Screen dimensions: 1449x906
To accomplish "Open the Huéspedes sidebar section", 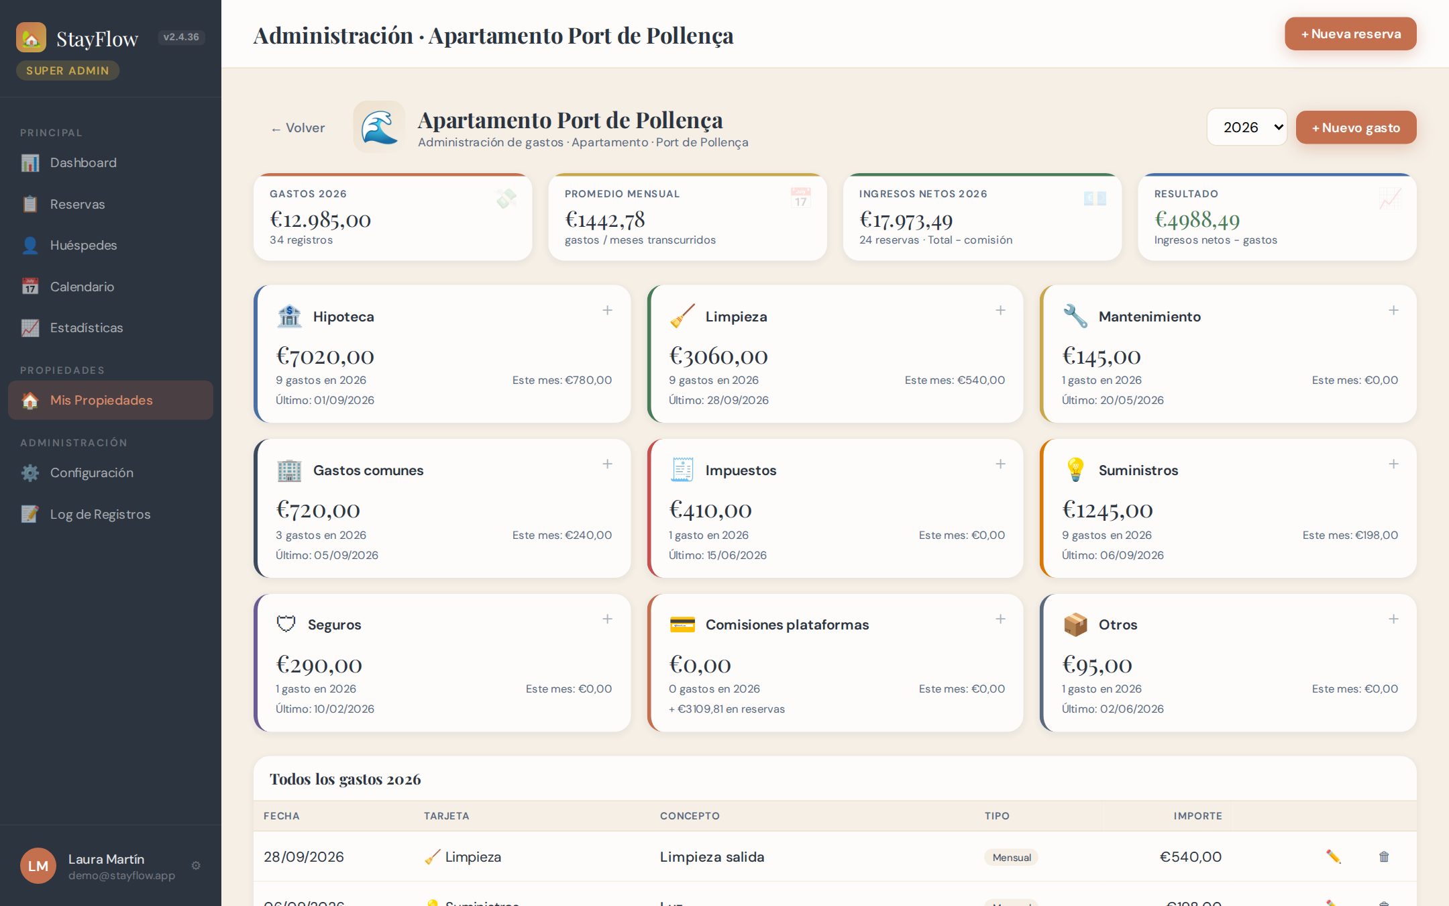I will (111, 245).
